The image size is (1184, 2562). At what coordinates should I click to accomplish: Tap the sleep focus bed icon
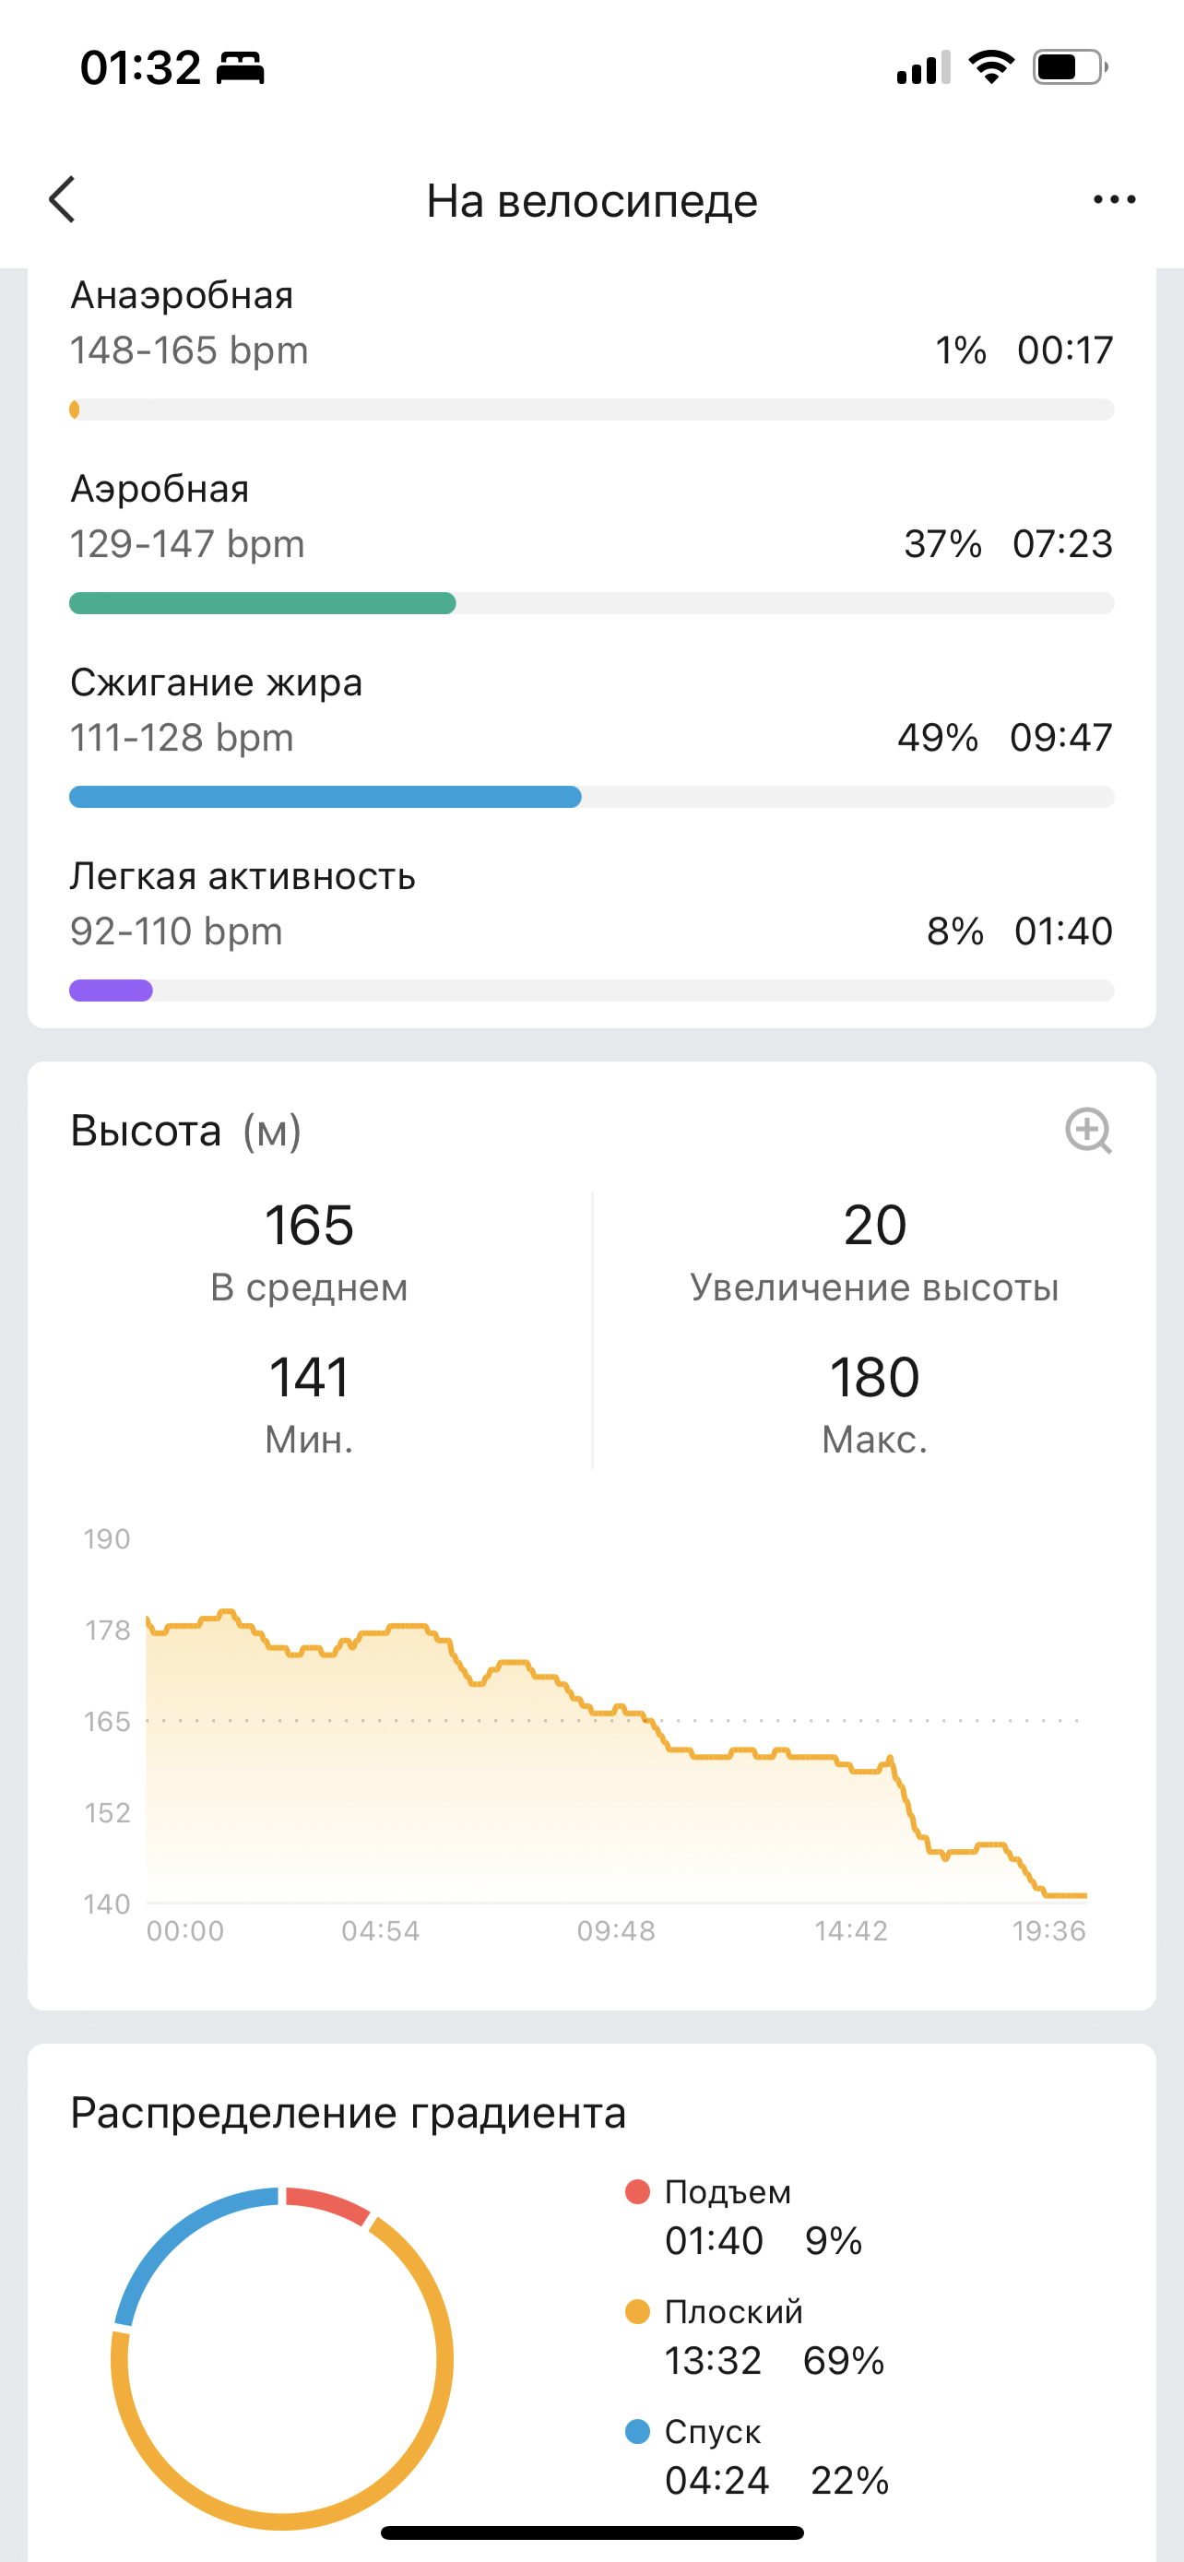(241, 68)
